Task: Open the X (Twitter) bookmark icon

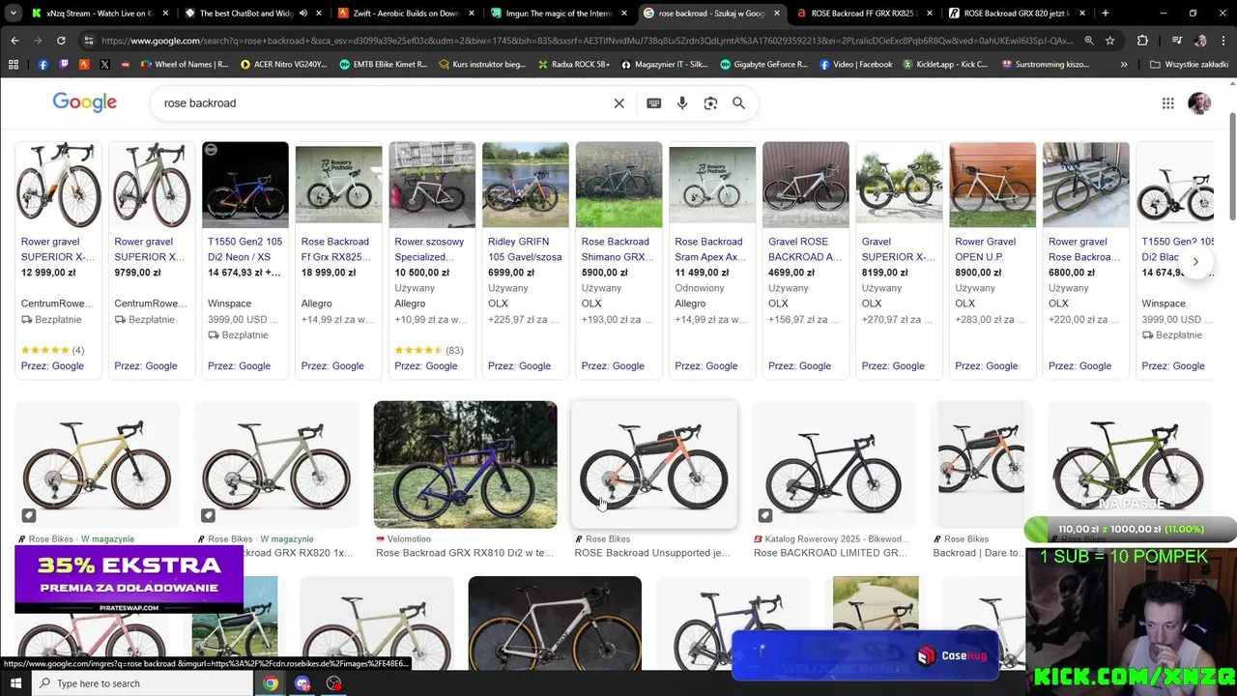Action: (104, 64)
